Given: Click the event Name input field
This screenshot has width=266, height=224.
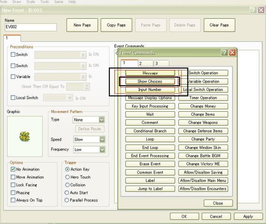Looking at the screenshot, I should click(31, 27).
